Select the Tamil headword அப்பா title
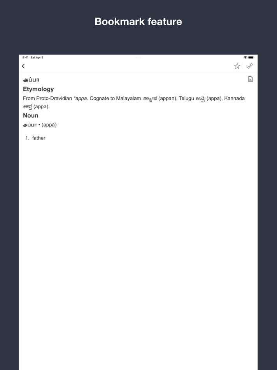 click(31, 80)
